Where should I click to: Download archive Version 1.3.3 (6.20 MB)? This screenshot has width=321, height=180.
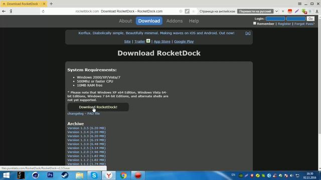tap(86, 136)
